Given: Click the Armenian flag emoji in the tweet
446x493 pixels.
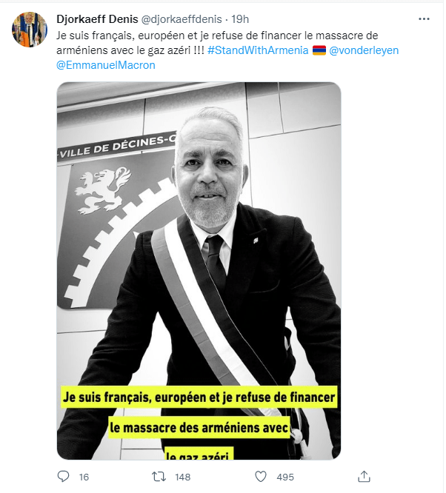Looking at the screenshot, I should 319,50.
